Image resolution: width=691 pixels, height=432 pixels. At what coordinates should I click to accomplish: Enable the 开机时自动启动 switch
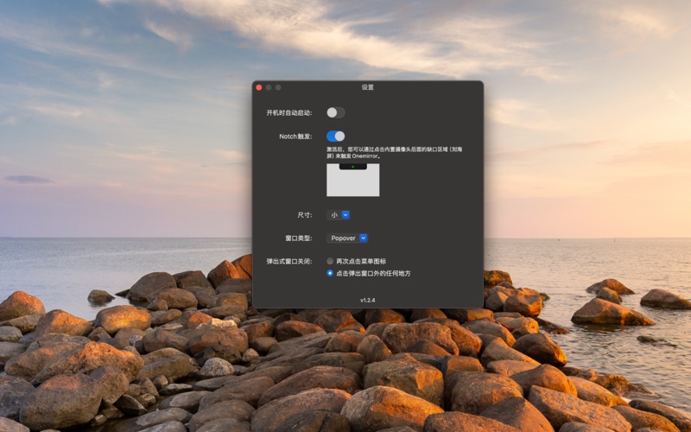(x=335, y=112)
